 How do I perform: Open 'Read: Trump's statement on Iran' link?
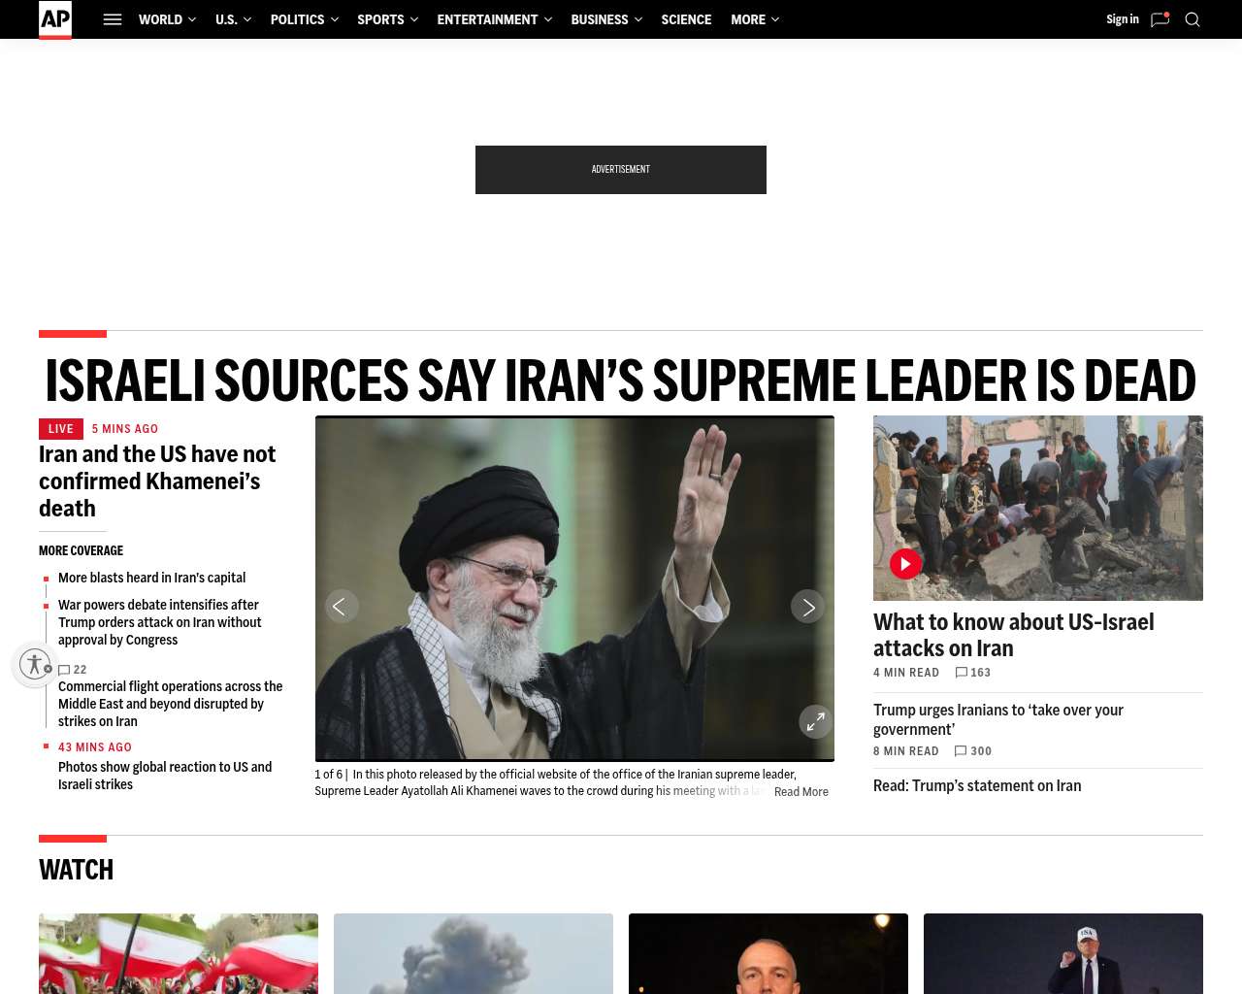tap(977, 786)
